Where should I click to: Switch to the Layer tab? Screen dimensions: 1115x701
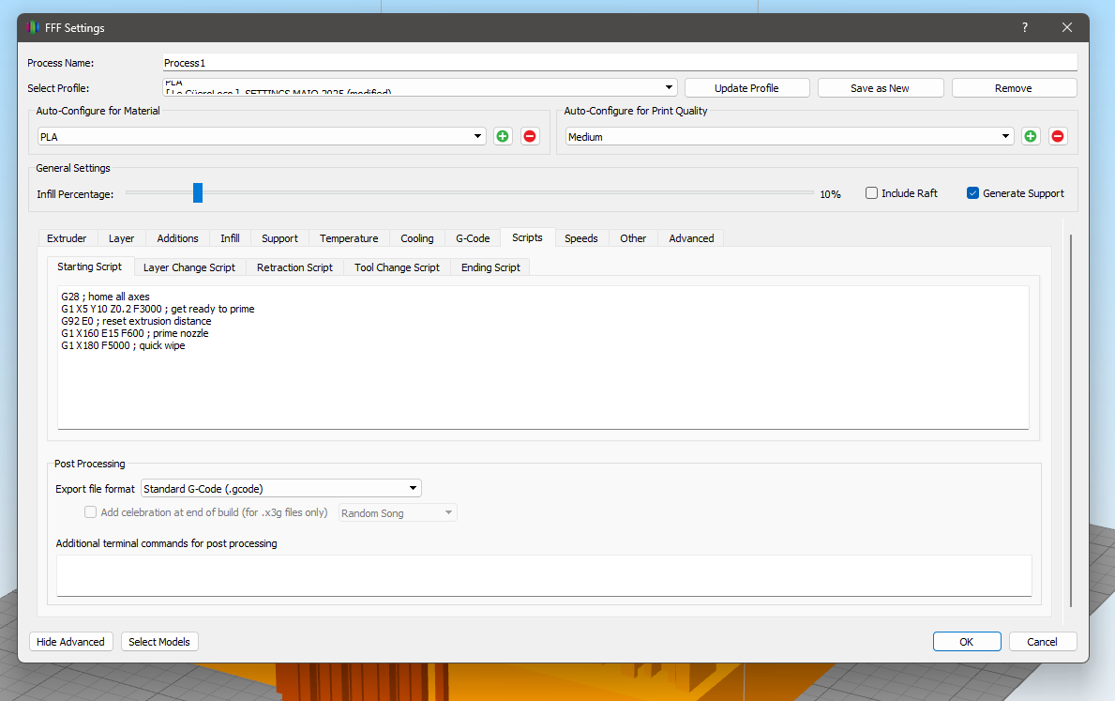[122, 238]
